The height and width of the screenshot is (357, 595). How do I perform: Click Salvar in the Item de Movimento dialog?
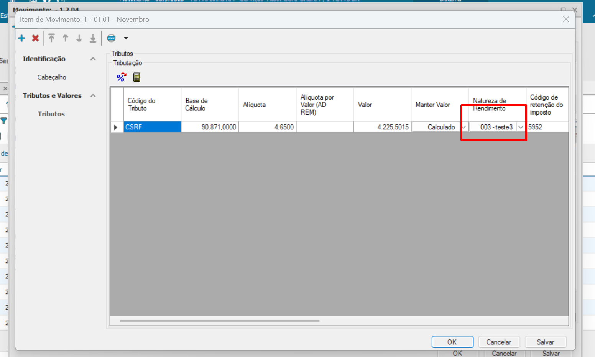pos(546,342)
